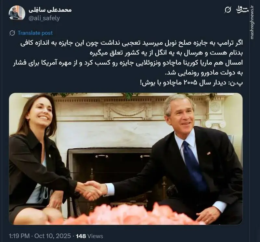Click the vertical mashreghnews.ir watermark
Viewport: 260px width, 242px height.
[x=252, y=22]
